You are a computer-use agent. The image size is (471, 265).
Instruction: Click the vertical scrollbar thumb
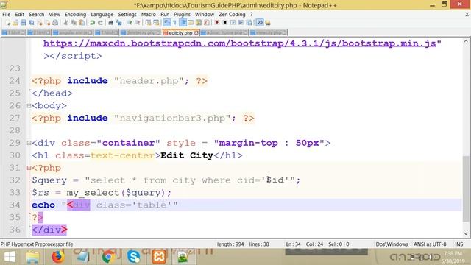466,188
